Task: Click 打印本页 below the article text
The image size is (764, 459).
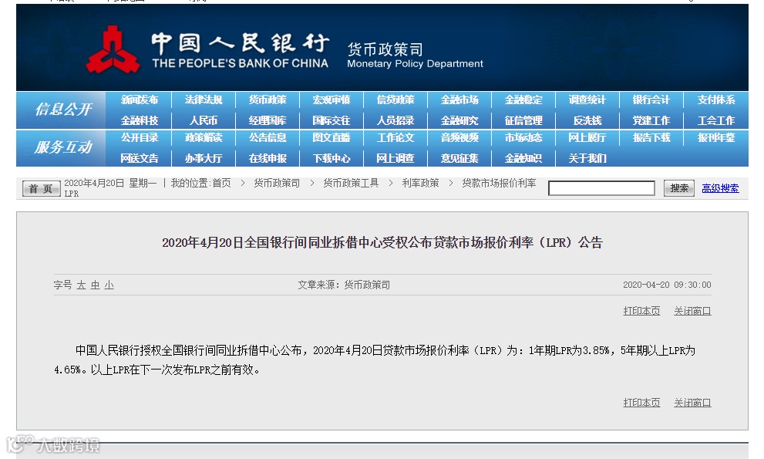Action: pyautogui.click(x=641, y=403)
